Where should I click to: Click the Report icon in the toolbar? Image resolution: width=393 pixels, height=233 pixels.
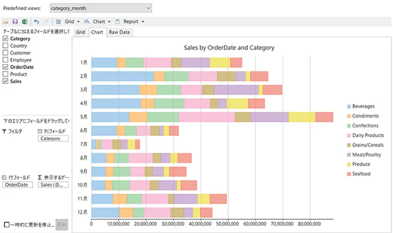[x=117, y=21]
